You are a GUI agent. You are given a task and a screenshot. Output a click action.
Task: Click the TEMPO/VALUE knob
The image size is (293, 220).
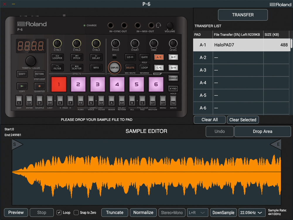[31, 61]
